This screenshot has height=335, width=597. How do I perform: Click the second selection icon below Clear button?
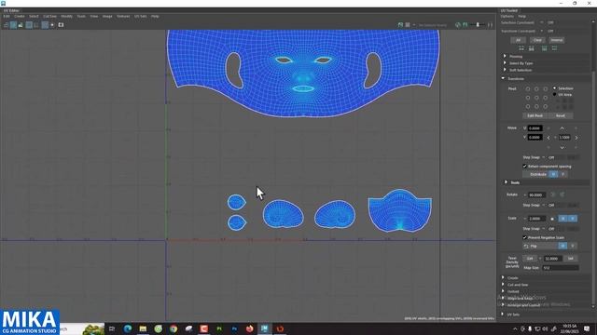[532, 48]
